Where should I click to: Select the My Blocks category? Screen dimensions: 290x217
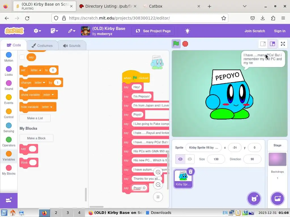pos(9,170)
